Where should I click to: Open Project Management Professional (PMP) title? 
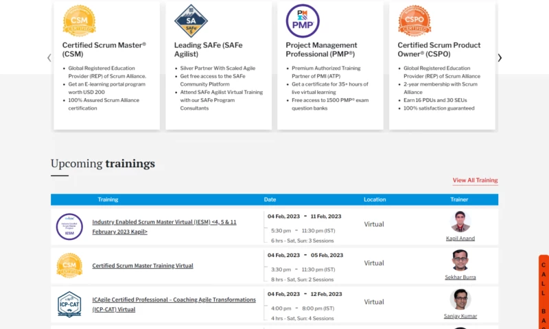(x=321, y=49)
